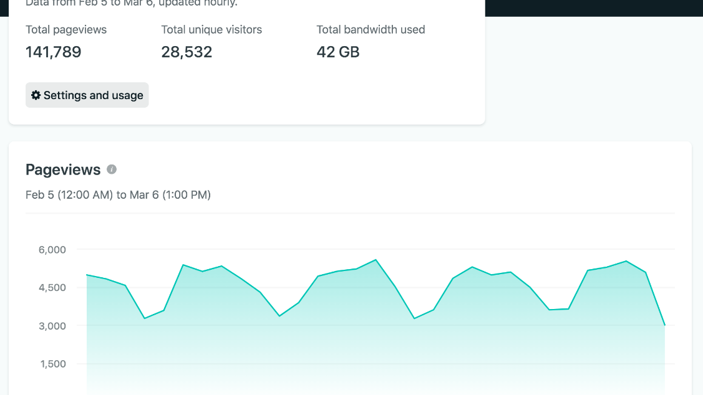Click the 1,500 y-axis label
The width and height of the screenshot is (703, 395).
[x=52, y=364]
